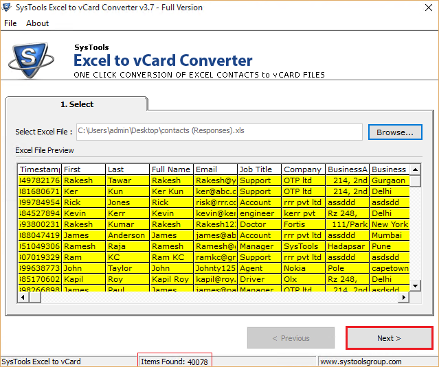
Task: Select the 'Gurgaon' business city cell
Action: 390,180
